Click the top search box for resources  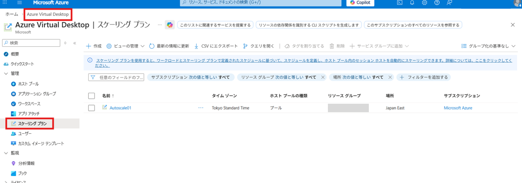click(260, 3)
